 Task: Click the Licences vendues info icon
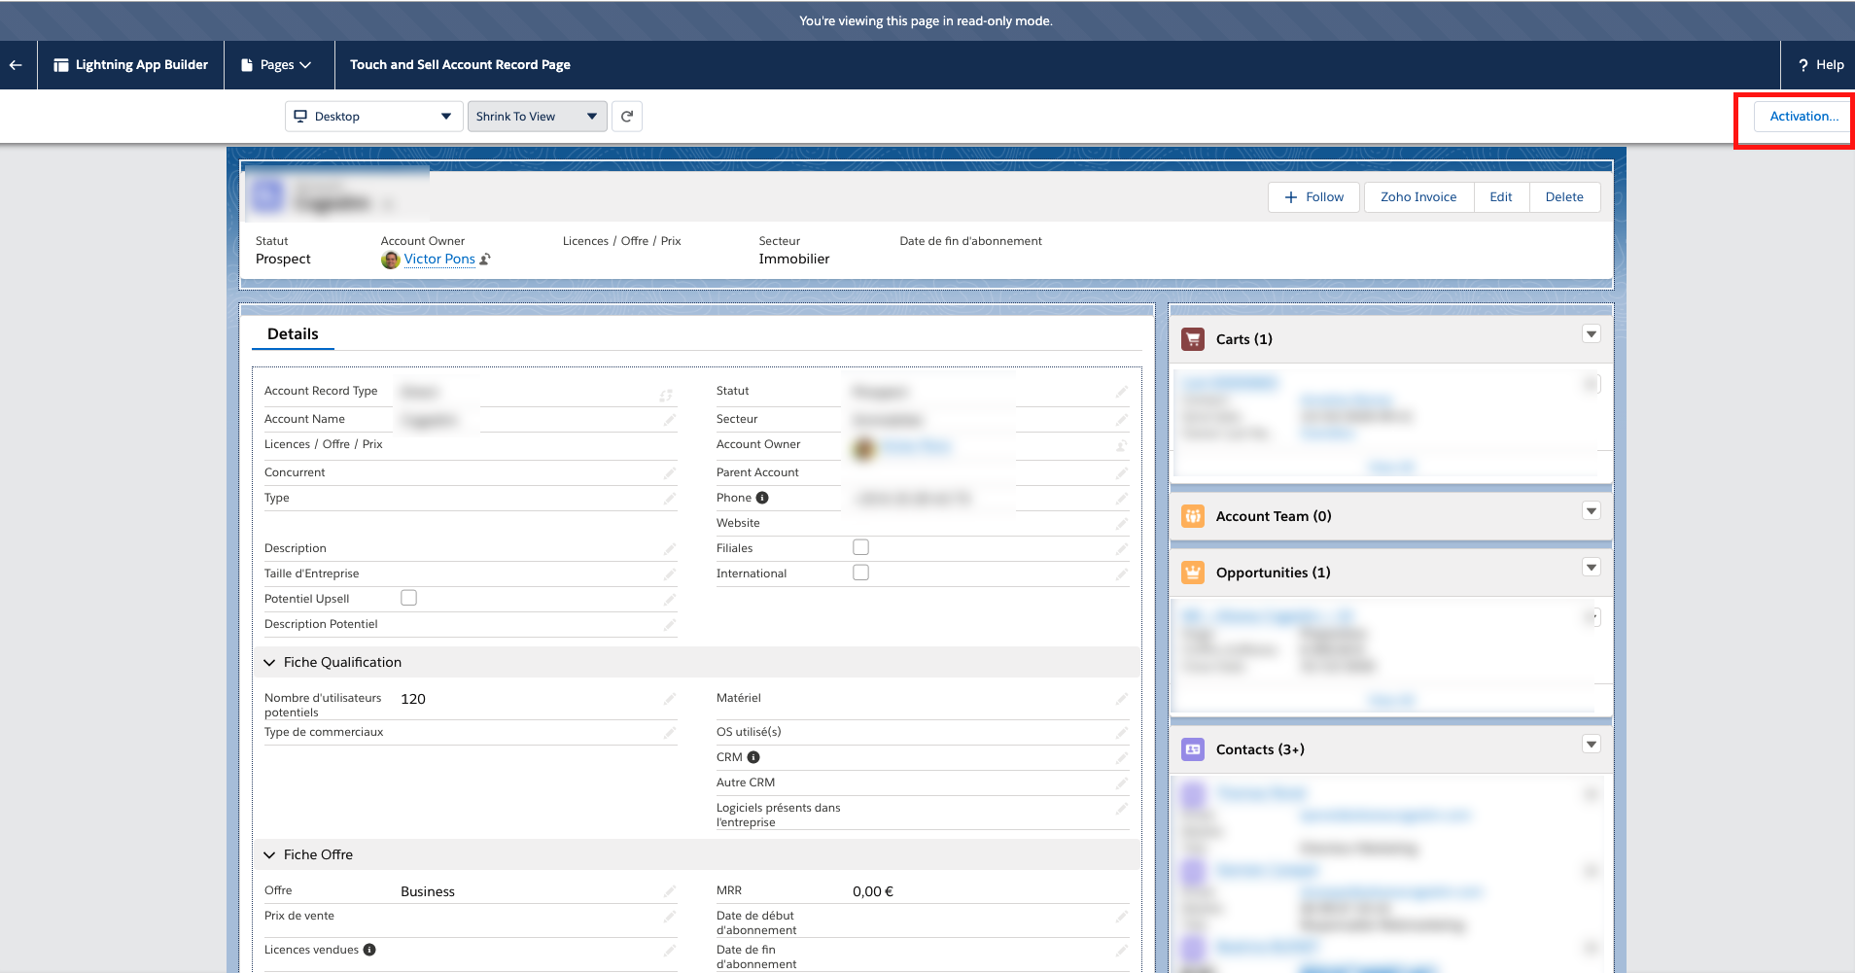coord(369,950)
